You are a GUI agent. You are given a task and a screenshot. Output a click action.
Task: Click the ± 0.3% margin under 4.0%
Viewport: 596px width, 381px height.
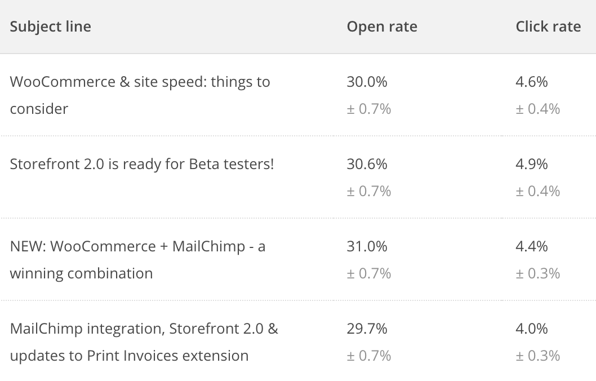click(537, 356)
